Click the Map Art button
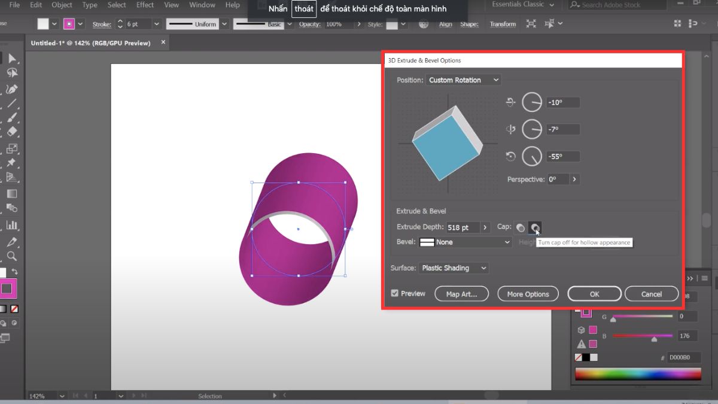The width and height of the screenshot is (718, 404). (x=461, y=294)
